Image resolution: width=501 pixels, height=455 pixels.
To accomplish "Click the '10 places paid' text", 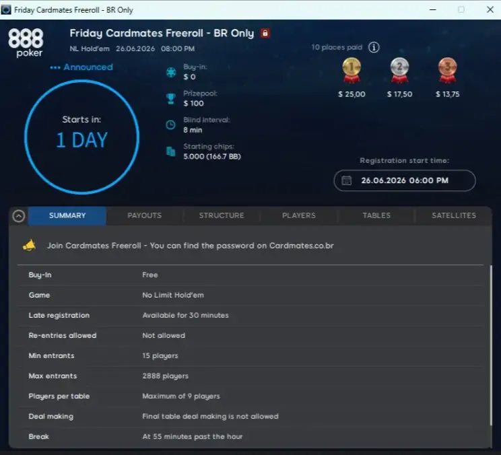I will coord(337,47).
